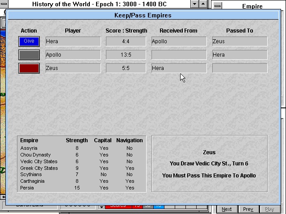Click Persia's strength value 15

pyautogui.click(x=77, y=188)
